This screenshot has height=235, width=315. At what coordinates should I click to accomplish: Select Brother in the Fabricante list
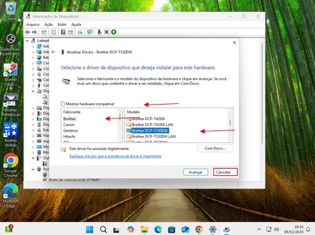point(70,119)
